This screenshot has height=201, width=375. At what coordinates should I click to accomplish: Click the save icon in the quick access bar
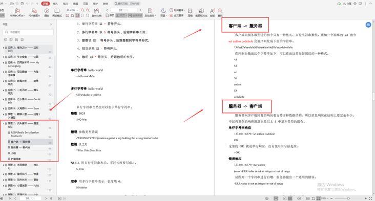17,4
